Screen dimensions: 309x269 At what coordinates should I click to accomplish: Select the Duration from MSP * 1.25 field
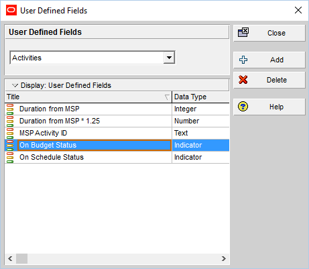click(60, 121)
